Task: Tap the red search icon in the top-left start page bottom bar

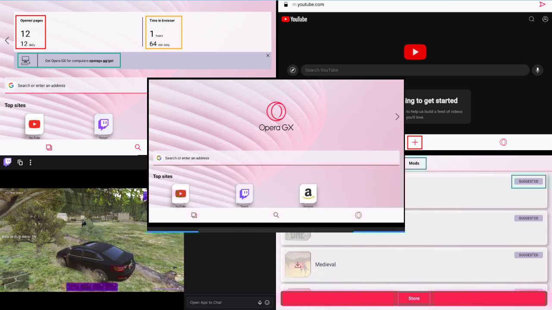Action: click(x=138, y=147)
